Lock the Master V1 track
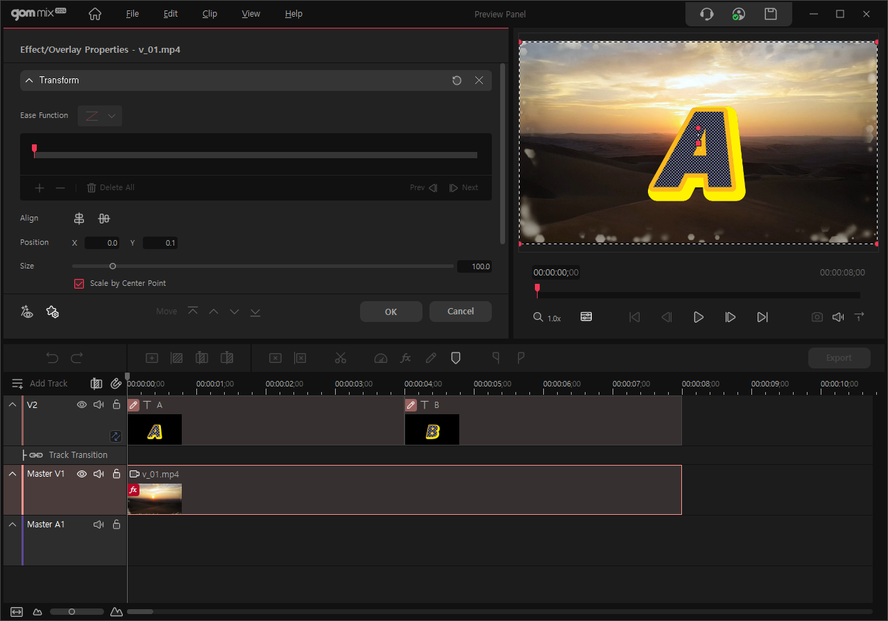 [117, 474]
